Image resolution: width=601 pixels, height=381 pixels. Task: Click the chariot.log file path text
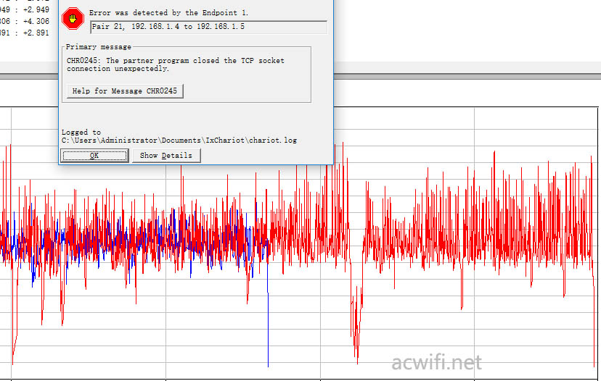pyautogui.click(x=179, y=141)
